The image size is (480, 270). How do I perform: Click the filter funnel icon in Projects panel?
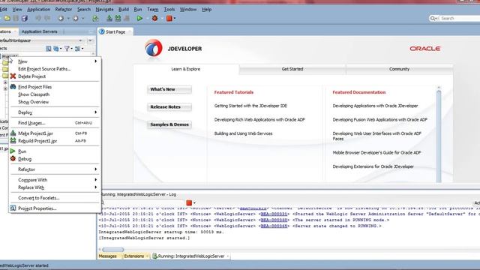click(x=67, y=48)
